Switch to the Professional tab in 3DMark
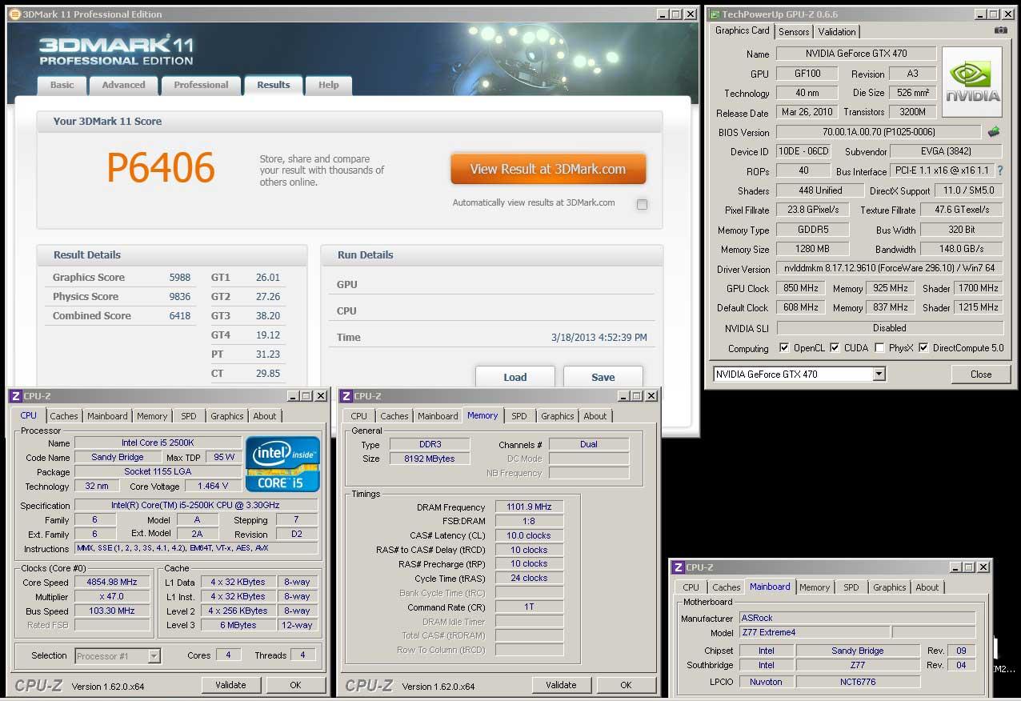The height and width of the screenshot is (701, 1021). pos(201,85)
